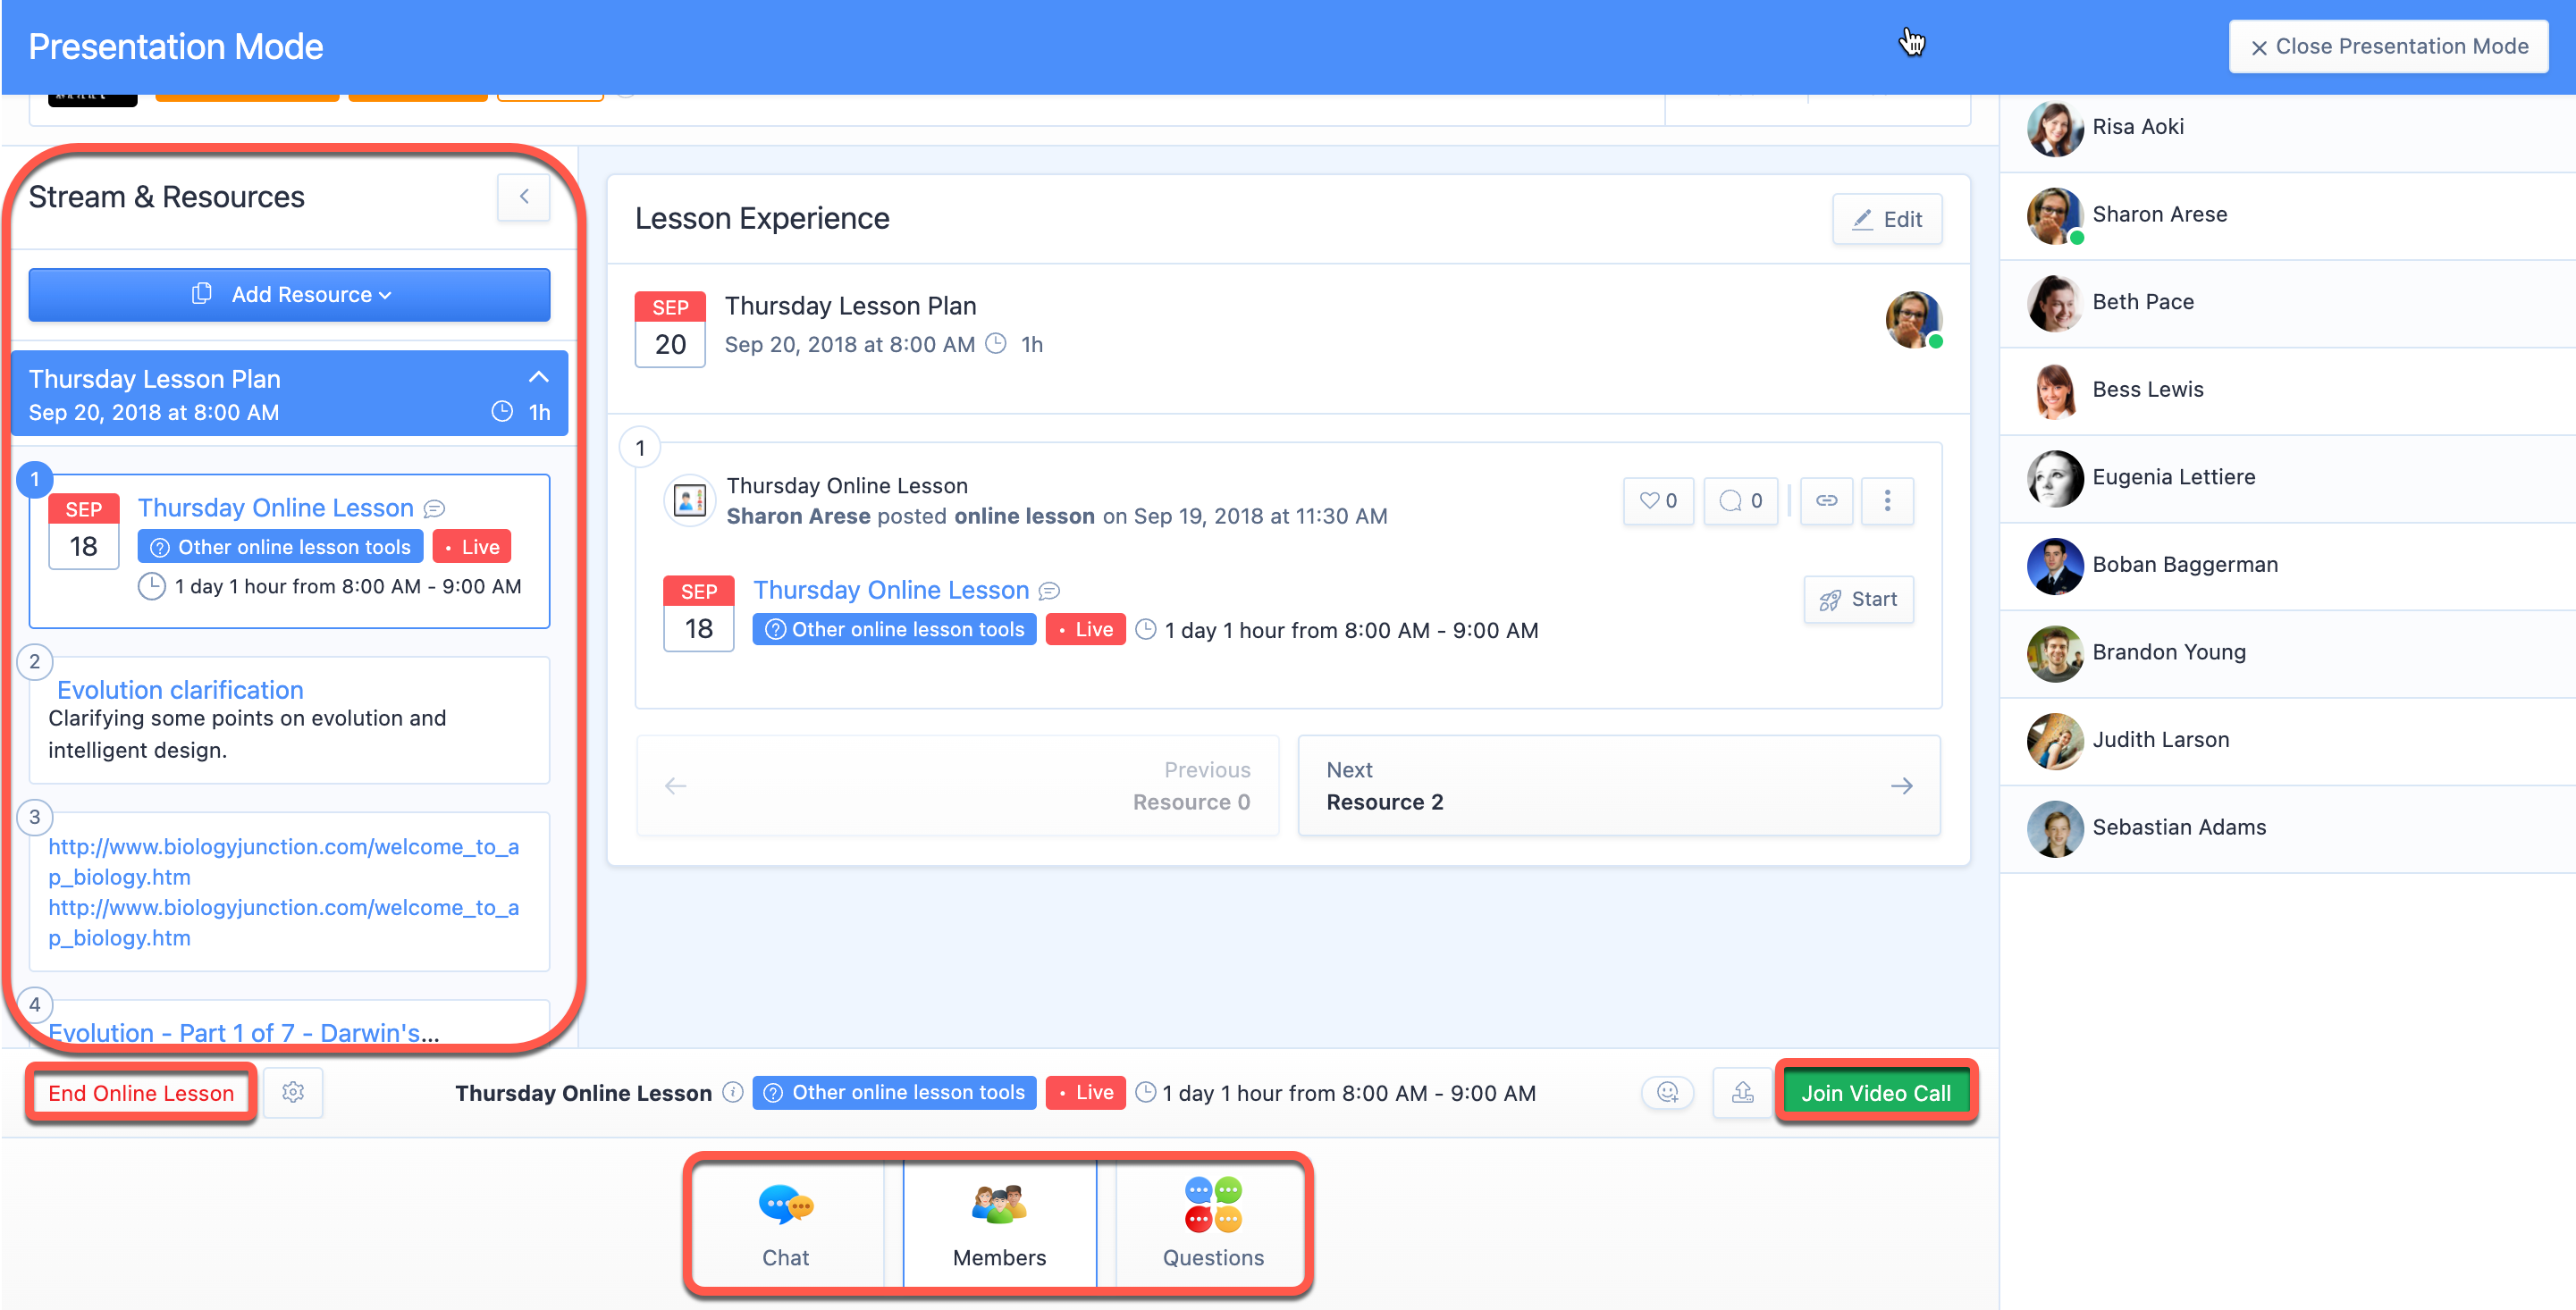Click End Online Lesson button
Viewport: 2576px width, 1310px height.
[x=141, y=1093]
